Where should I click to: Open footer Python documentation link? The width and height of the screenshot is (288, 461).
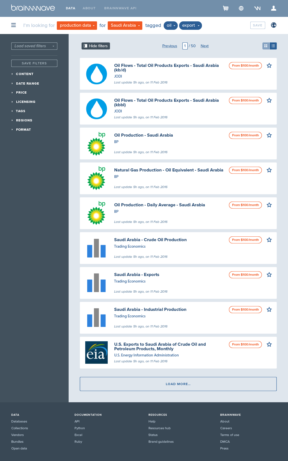click(x=80, y=428)
